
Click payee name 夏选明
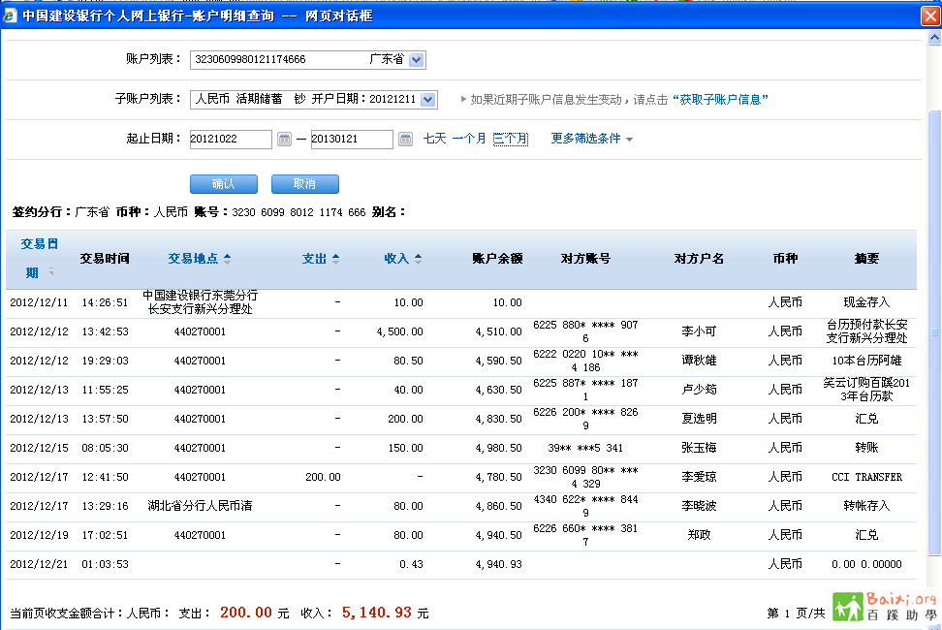699,419
